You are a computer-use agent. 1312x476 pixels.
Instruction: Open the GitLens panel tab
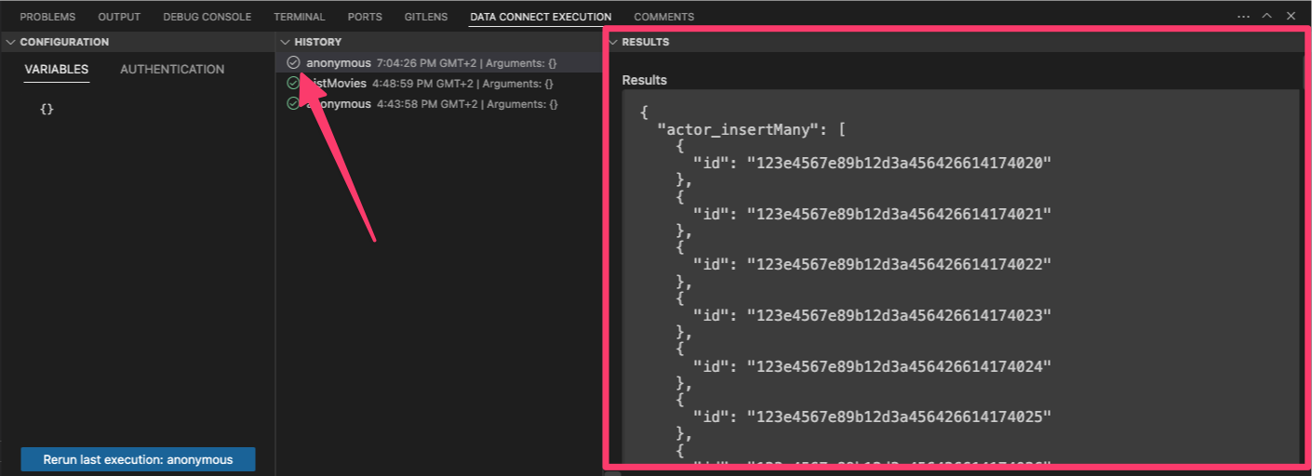click(425, 17)
